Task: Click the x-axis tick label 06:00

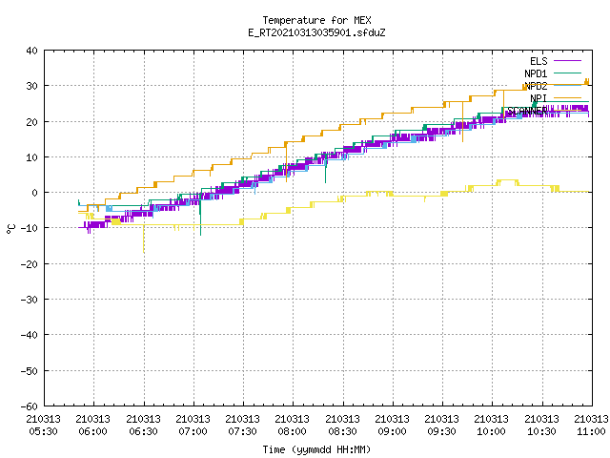Action: coord(93,431)
